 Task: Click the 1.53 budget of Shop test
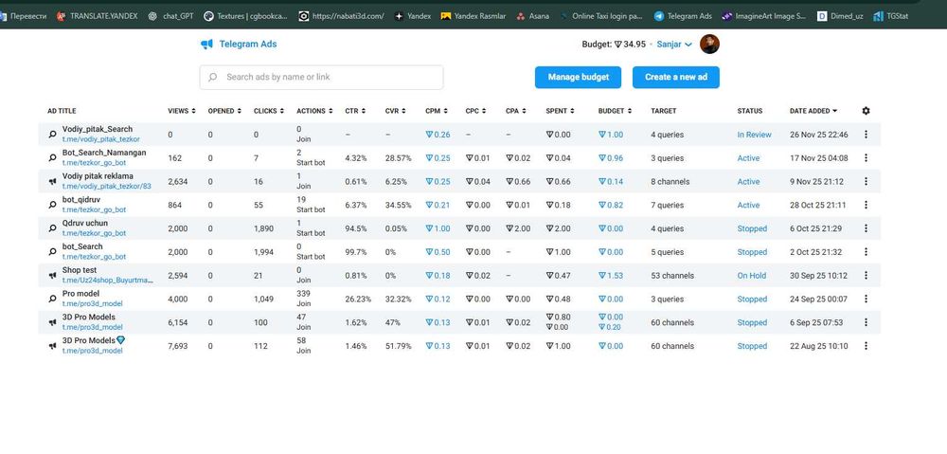click(x=611, y=276)
